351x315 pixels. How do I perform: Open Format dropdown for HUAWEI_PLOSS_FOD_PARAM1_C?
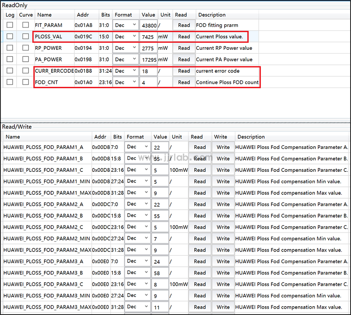click(137, 170)
